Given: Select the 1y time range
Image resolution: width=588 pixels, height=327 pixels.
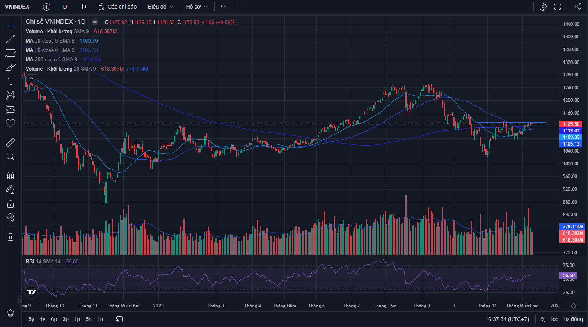Looking at the screenshot, I should pos(43,319).
